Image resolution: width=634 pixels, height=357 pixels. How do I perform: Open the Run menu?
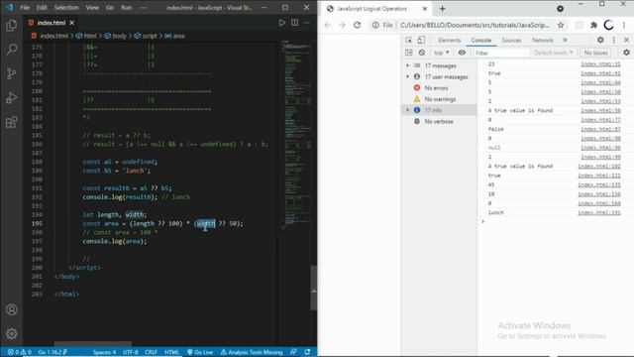click(127, 7)
